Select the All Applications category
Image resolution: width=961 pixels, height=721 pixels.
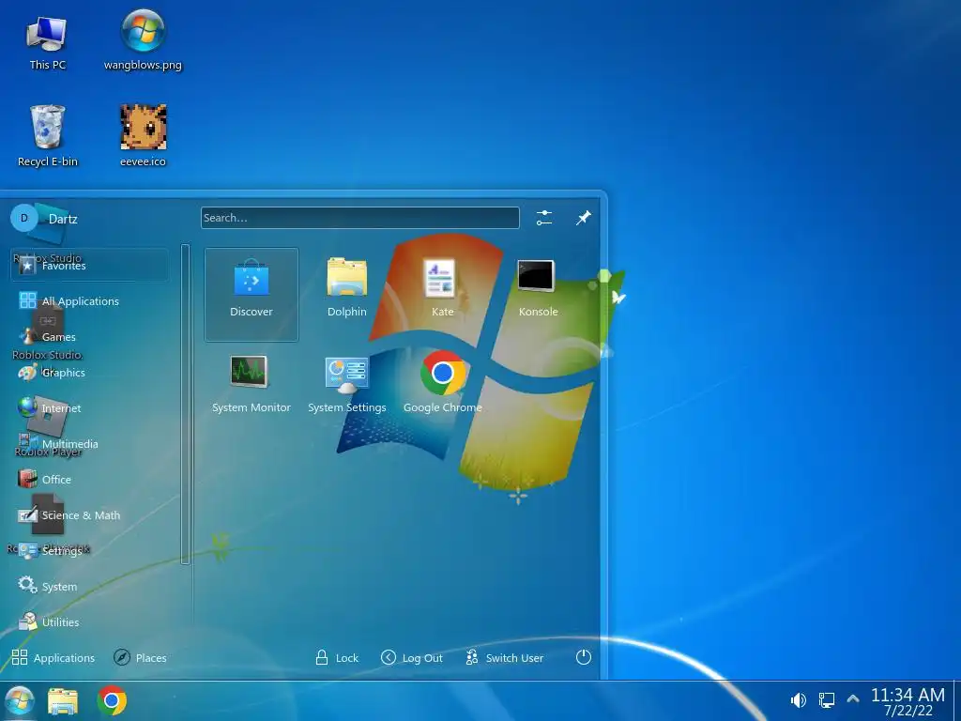89,301
